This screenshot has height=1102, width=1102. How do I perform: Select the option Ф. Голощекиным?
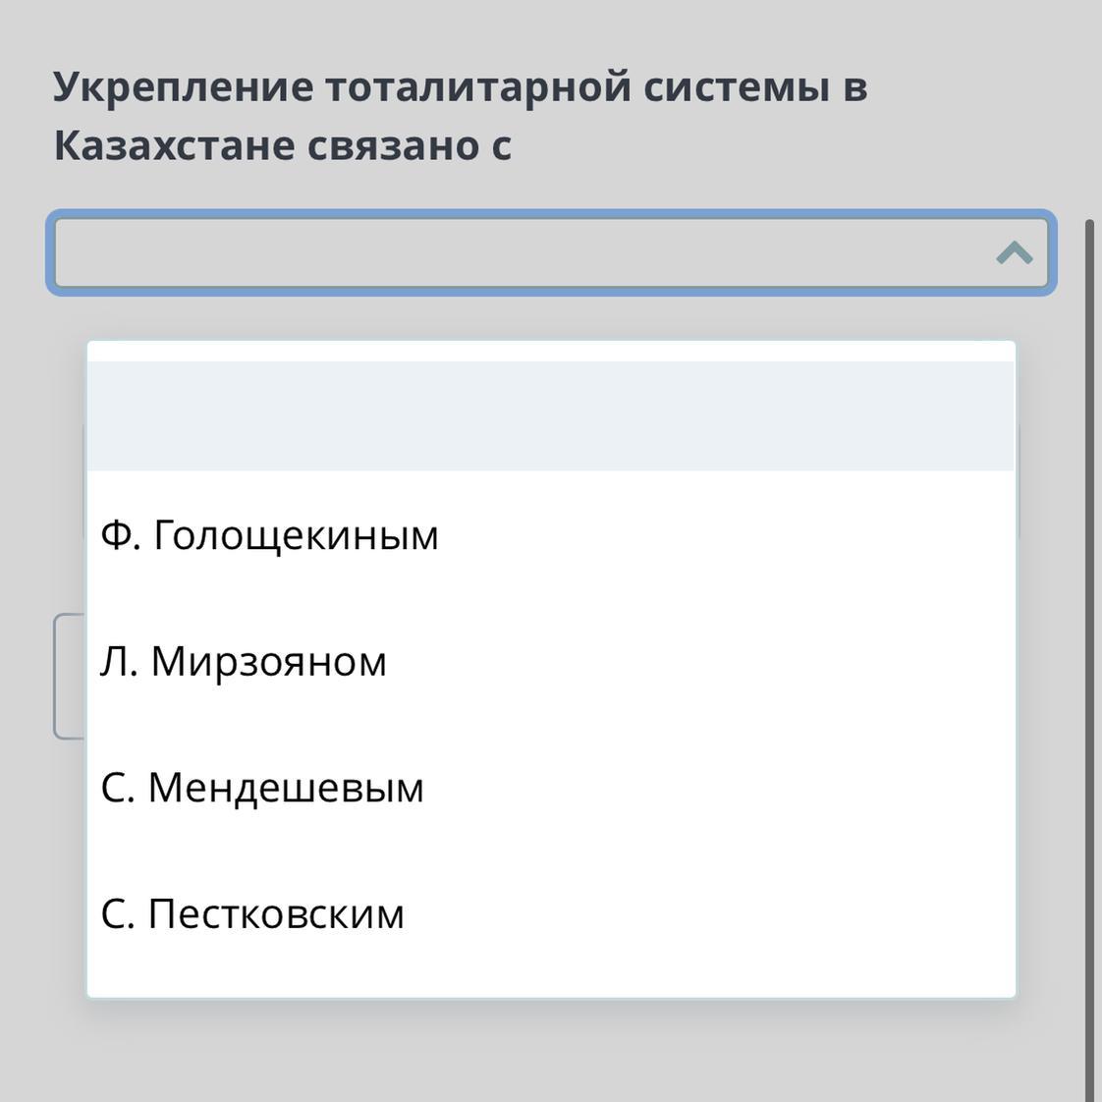[269, 536]
